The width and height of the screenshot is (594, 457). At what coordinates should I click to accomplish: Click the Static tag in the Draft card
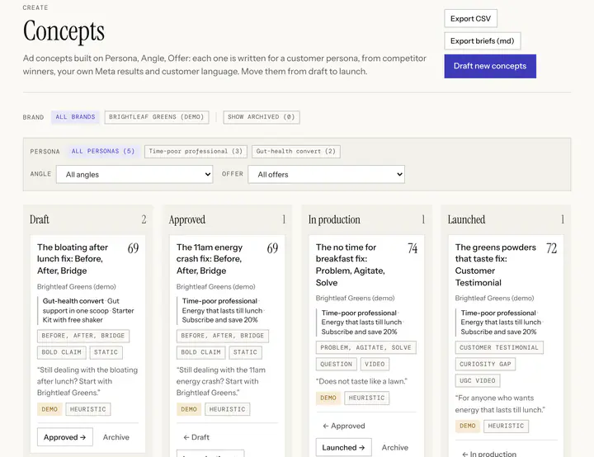click(106, 352)
